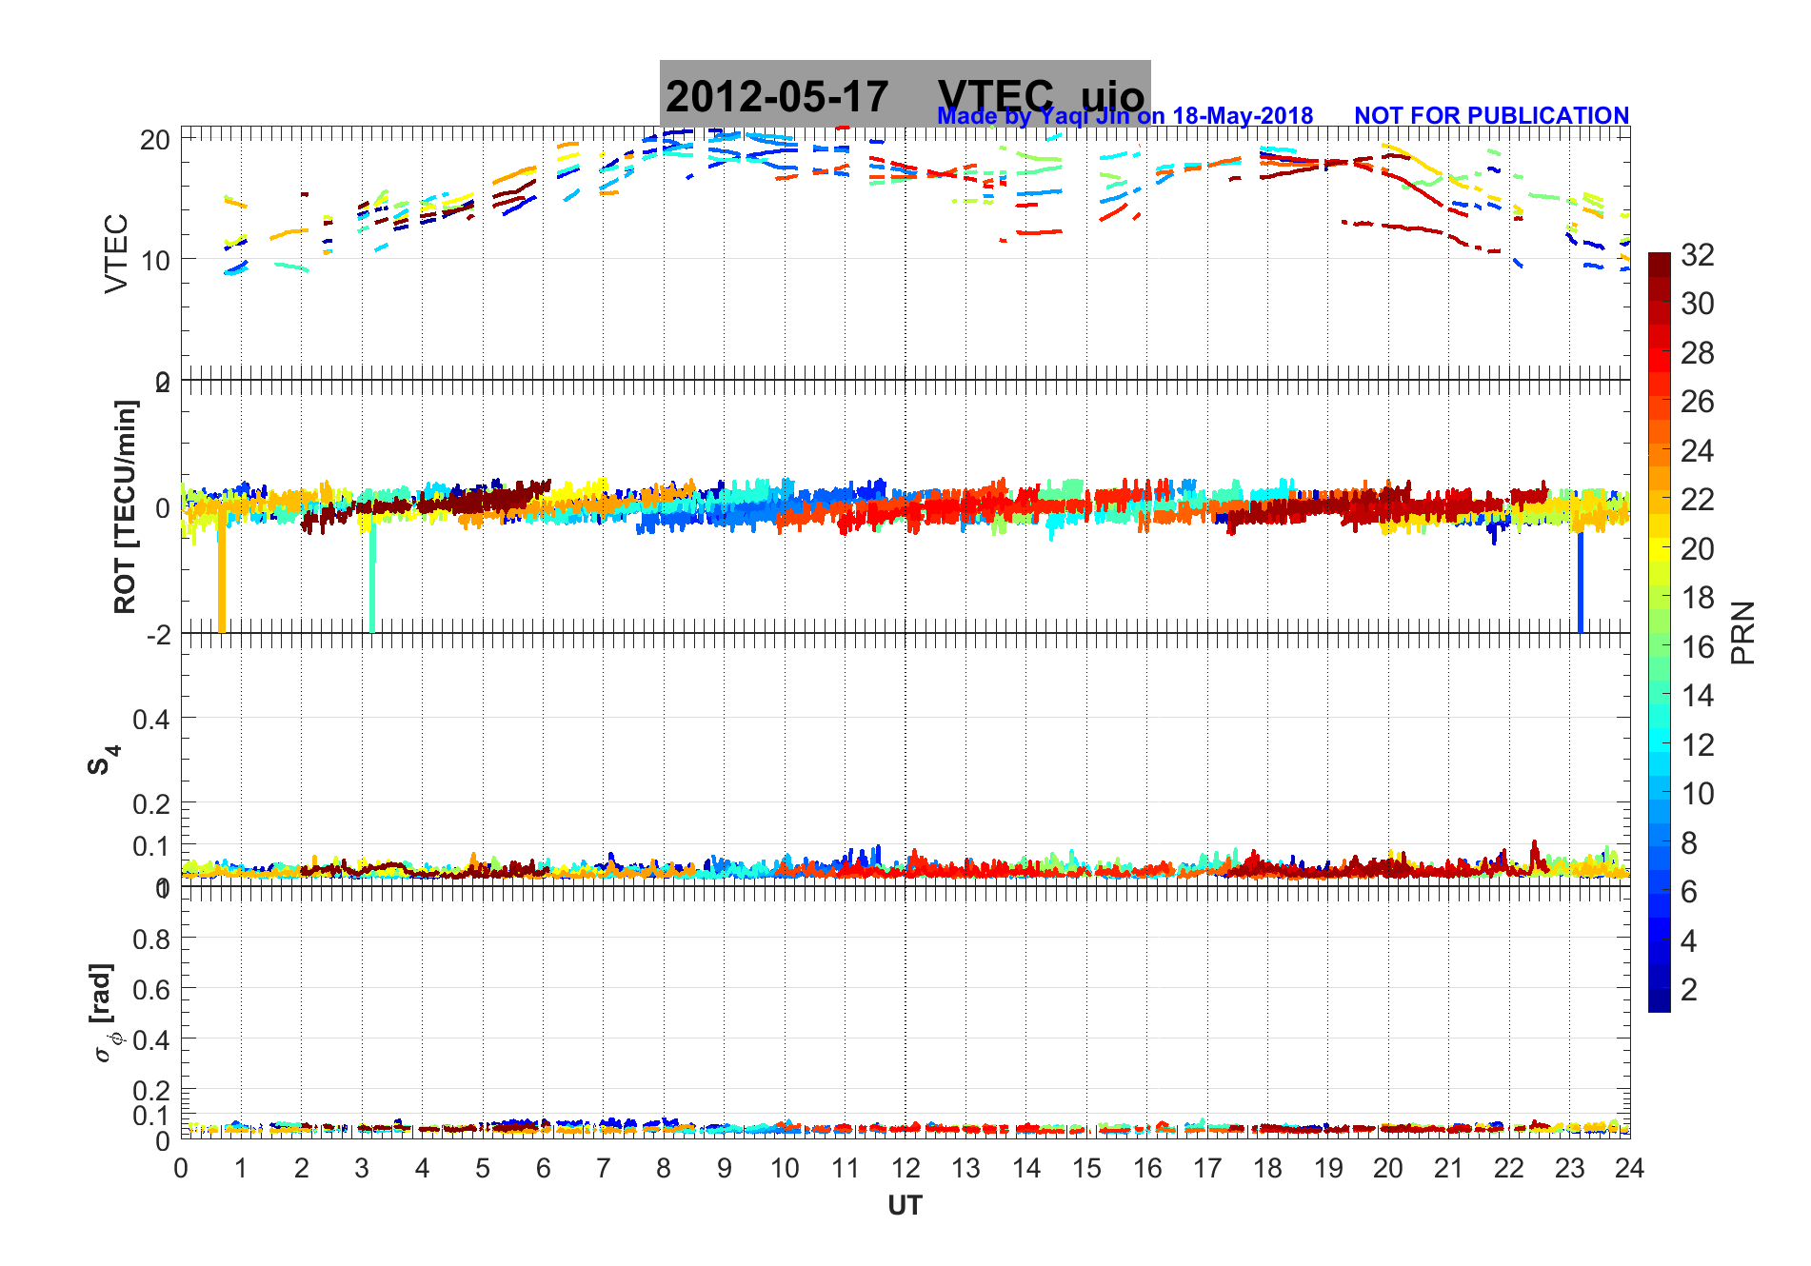Click the PRN colorbar gradient strip
Screen dimensions: 1811x1266
(x=1660, y=632)
